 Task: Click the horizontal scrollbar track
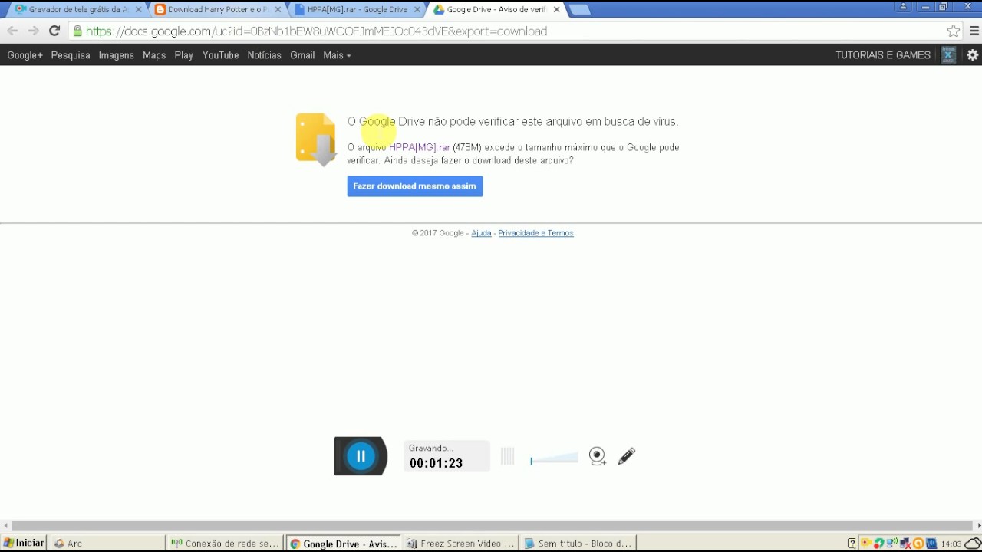coord(491,525)
